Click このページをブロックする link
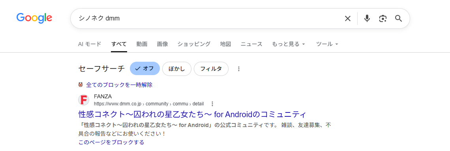450x151 pixels. click(x=111, y=142)
